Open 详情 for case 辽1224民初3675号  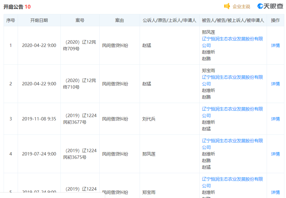point(275,154)
